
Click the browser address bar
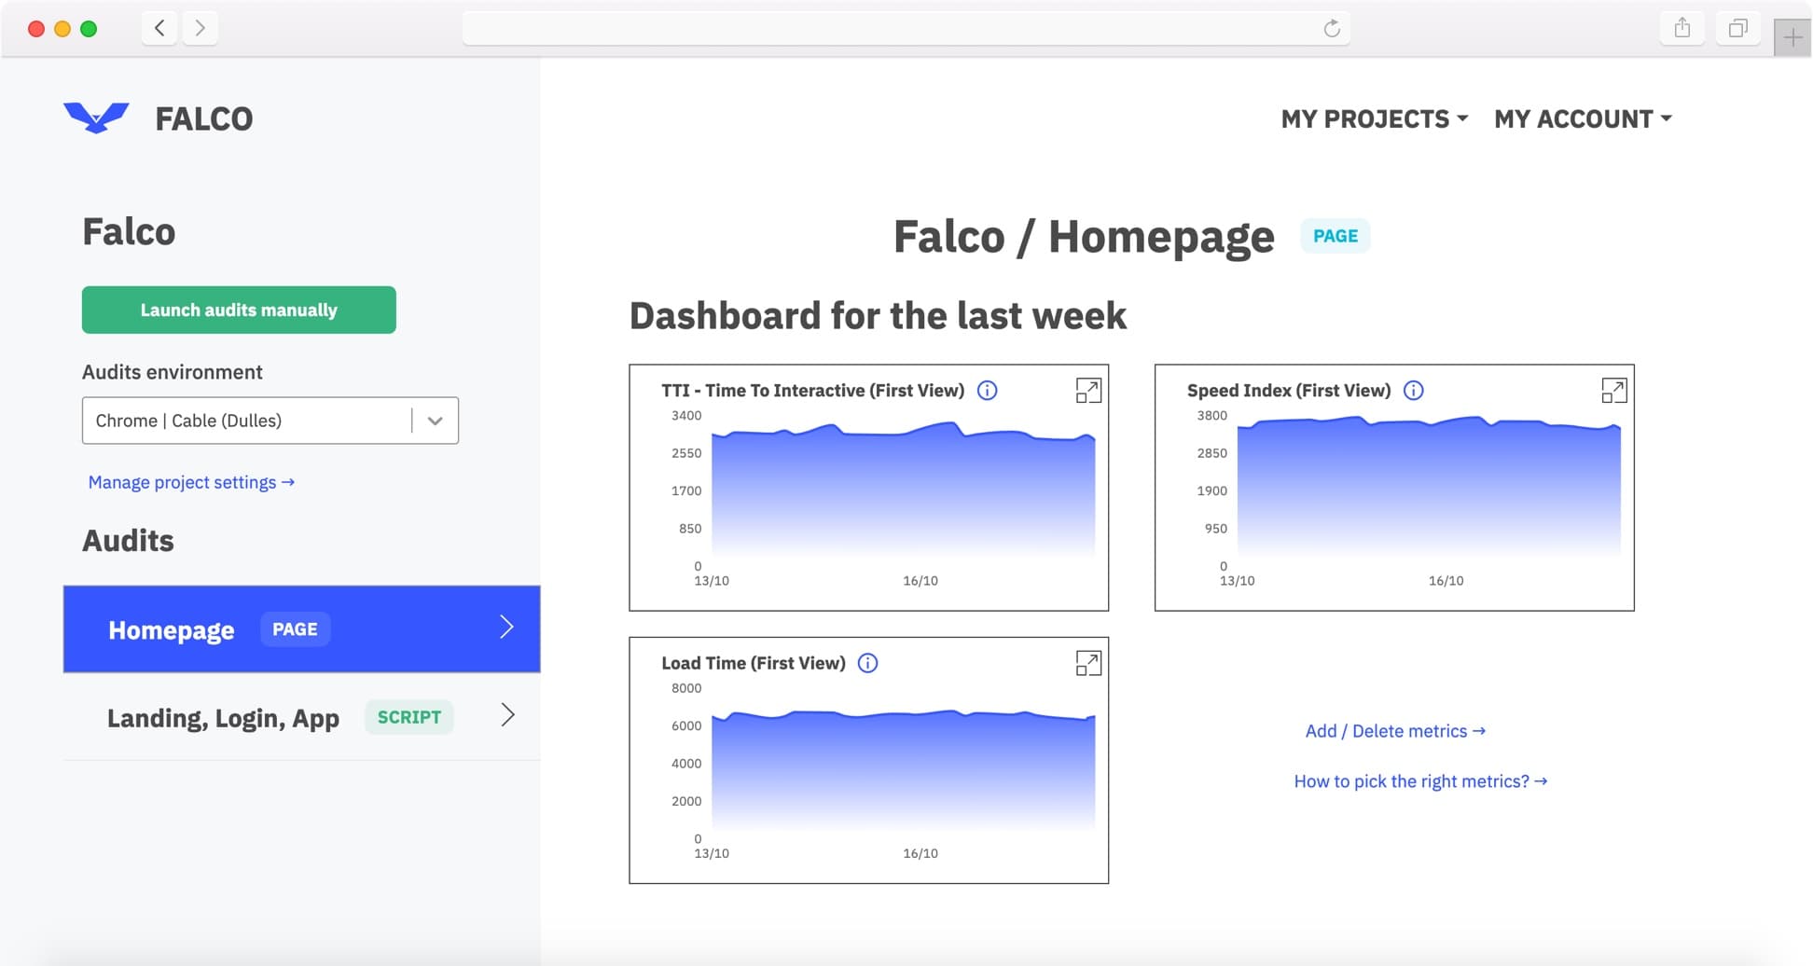click(906, 28)
